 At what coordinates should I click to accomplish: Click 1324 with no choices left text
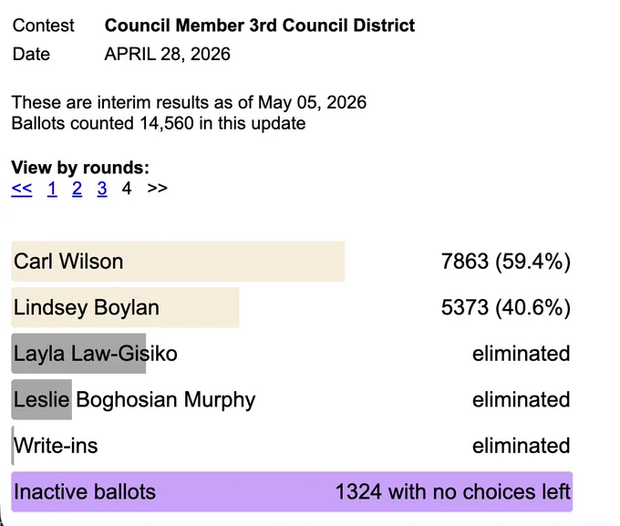453,491
